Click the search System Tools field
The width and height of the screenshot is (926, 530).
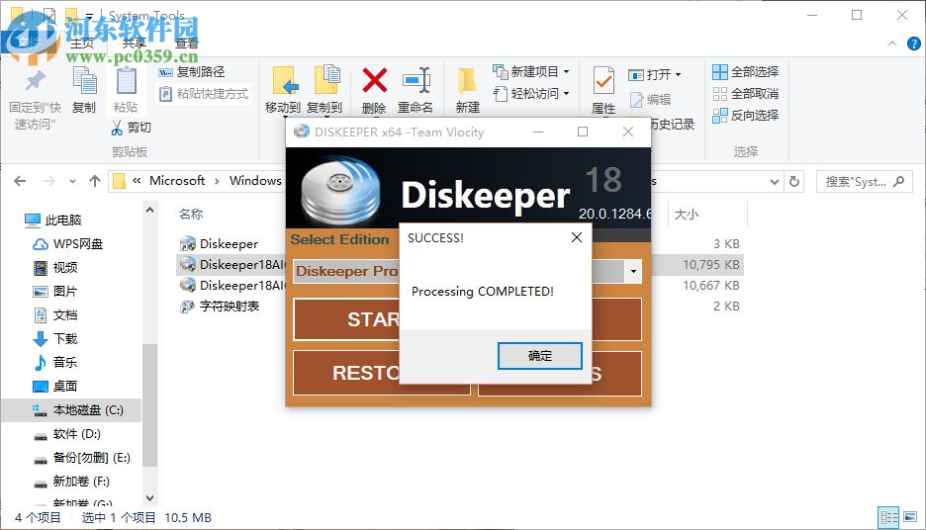click(864, 182)
